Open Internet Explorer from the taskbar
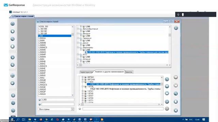The height and width of the screenshot is (122, 218). tap(52, 119)
